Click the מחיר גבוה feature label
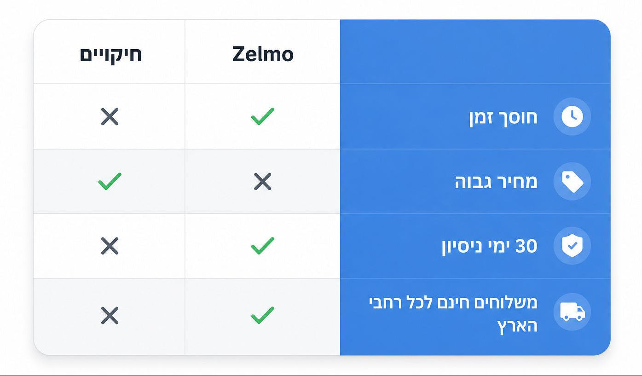This screenshot has width=642, height=376. coord(496,182)
